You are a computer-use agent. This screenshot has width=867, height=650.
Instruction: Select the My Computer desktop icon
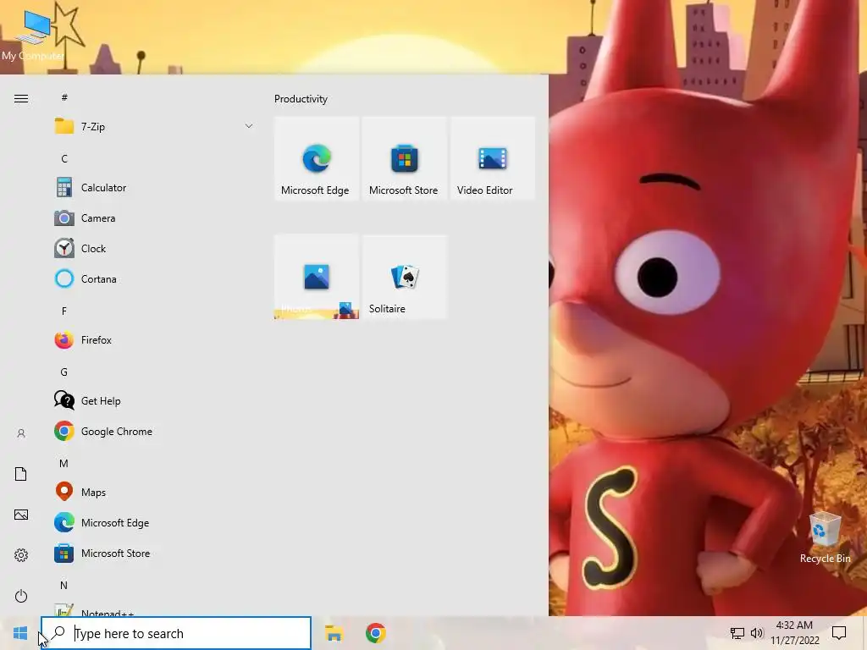click(x=33, y=37)
